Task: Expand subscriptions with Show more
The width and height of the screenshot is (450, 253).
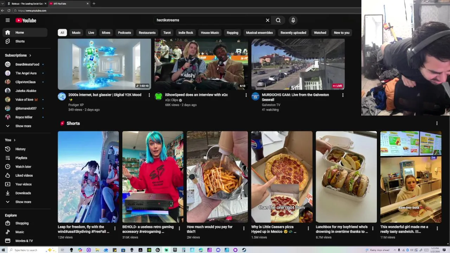Action: [x=24, y=126]
